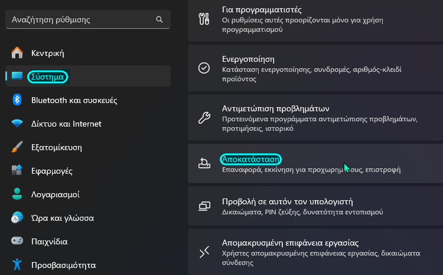Click the Wi-Fi network icon
The image size is (443, 275).
[17, 123]
